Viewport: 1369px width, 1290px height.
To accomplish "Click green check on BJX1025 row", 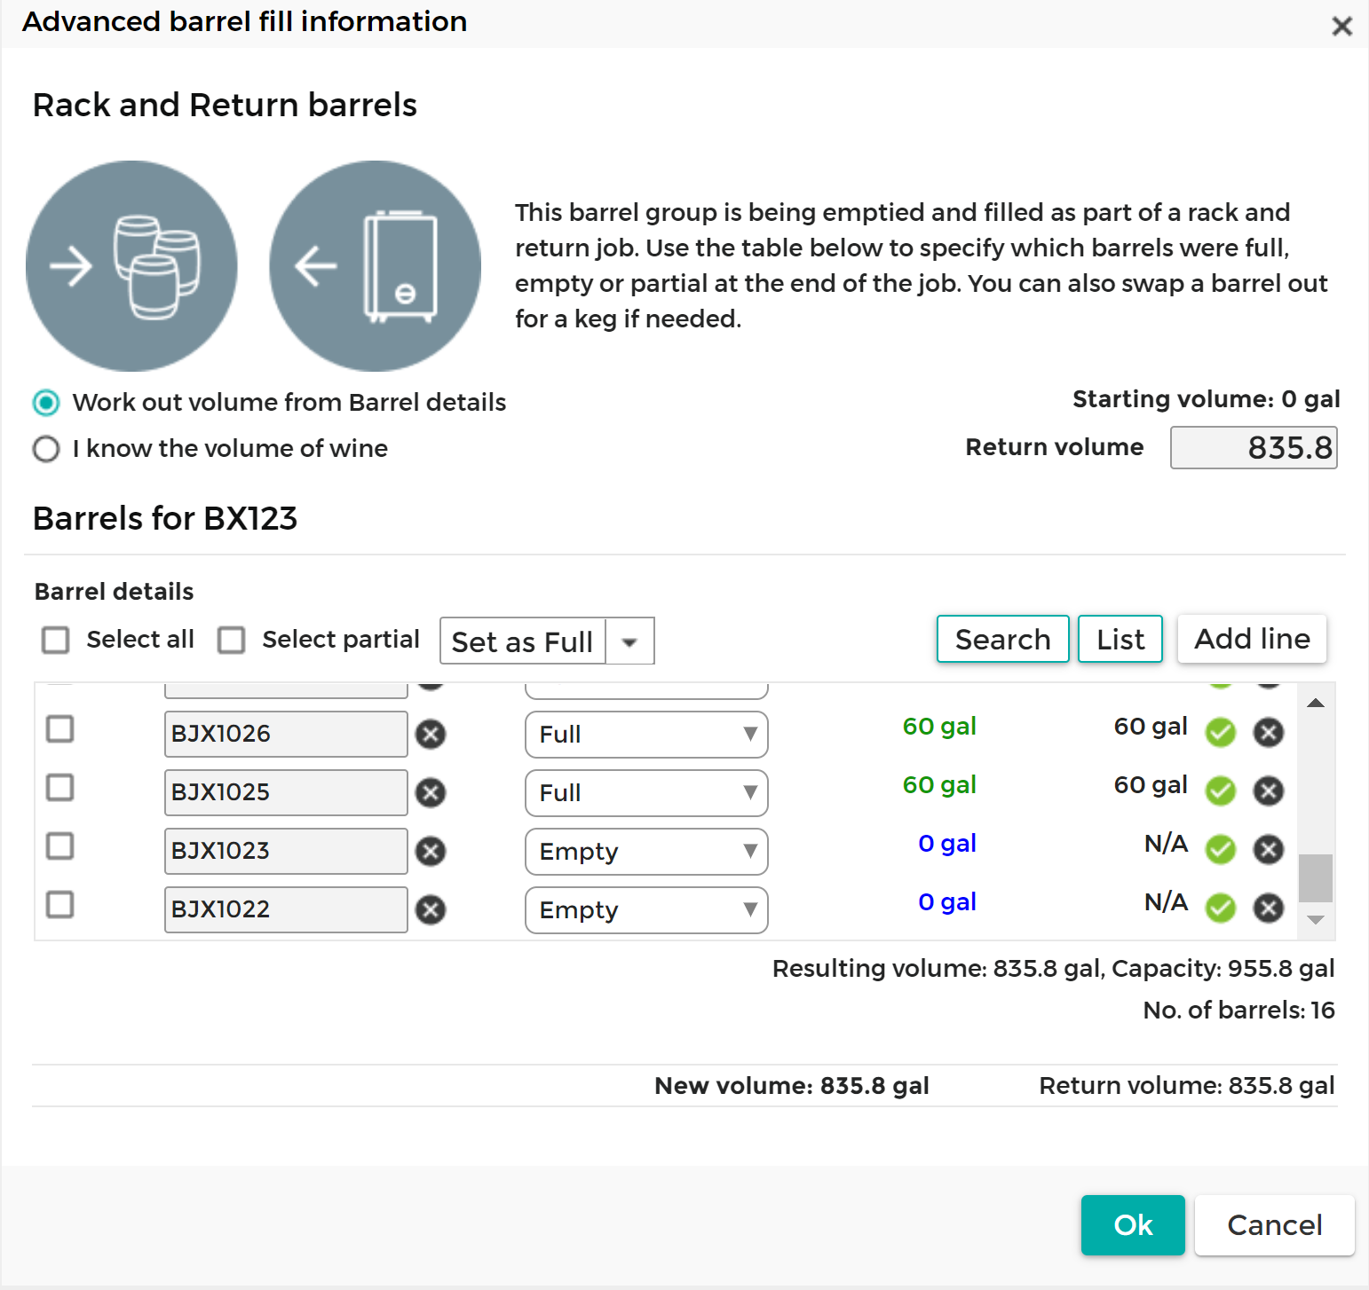I will point(1221,791).
